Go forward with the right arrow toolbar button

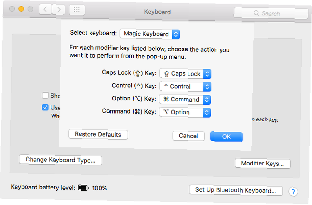[59, 10]
